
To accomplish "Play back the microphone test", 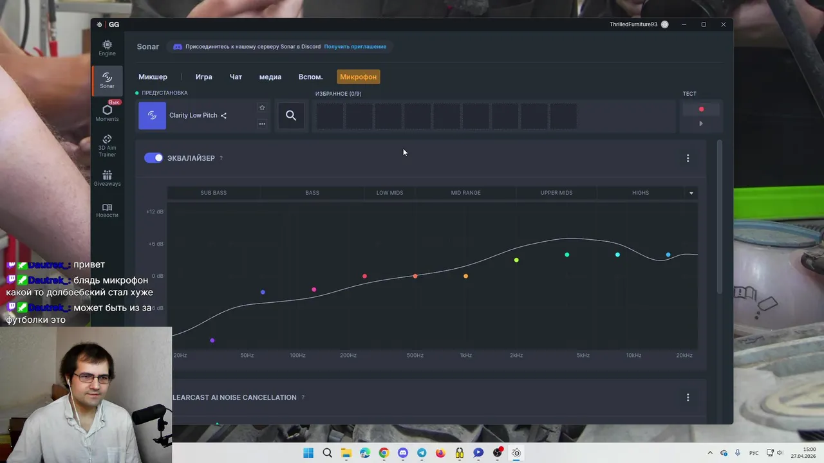I will (701, 123).
